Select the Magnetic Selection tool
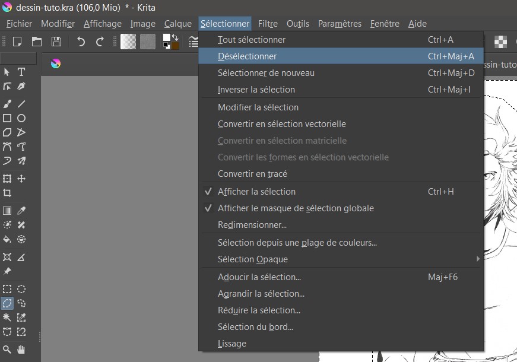This screenshot has width=517, height=362. coord(21,332)
